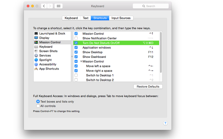Select the Launchpad & Dock category icon
223x139 pixels.
point(36,33)
